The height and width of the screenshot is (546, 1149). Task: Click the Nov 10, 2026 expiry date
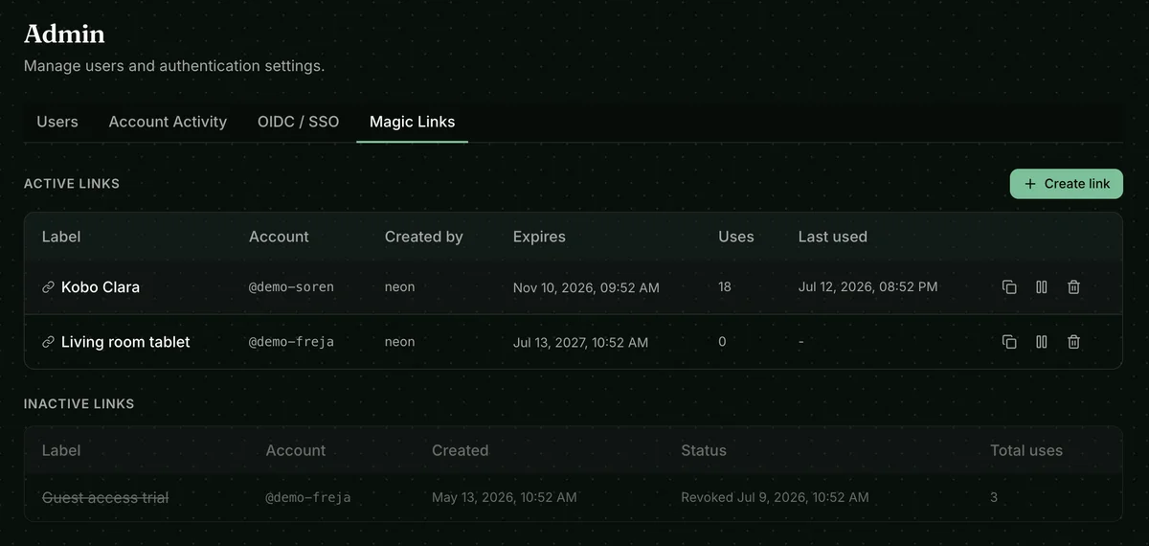click(586, 287)
